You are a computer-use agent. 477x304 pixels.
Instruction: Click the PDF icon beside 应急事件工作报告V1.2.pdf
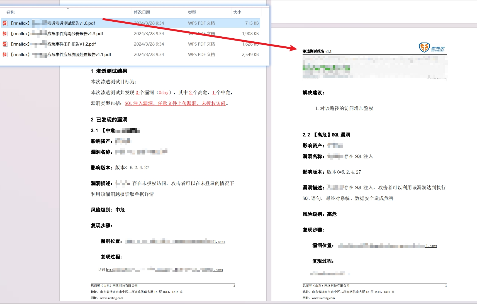[x=5, y=44]
